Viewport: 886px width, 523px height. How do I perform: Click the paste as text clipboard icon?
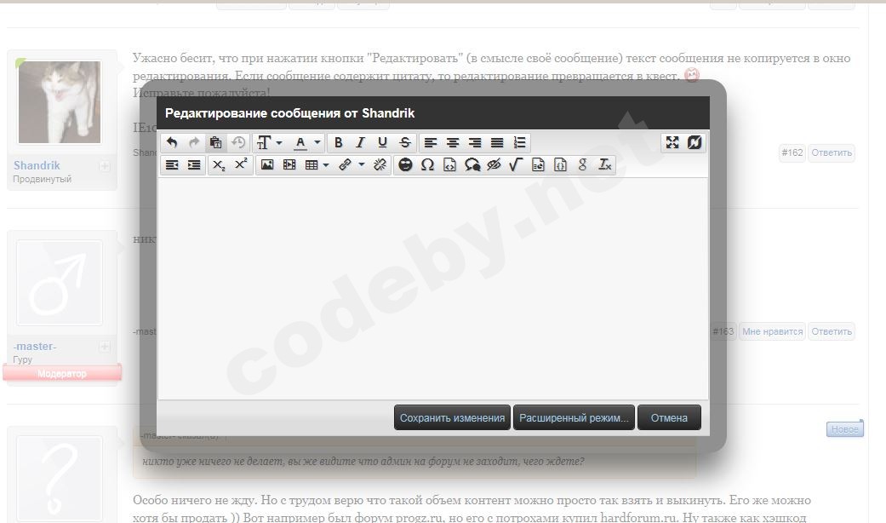pyautogui.click(x=215, y=142)
